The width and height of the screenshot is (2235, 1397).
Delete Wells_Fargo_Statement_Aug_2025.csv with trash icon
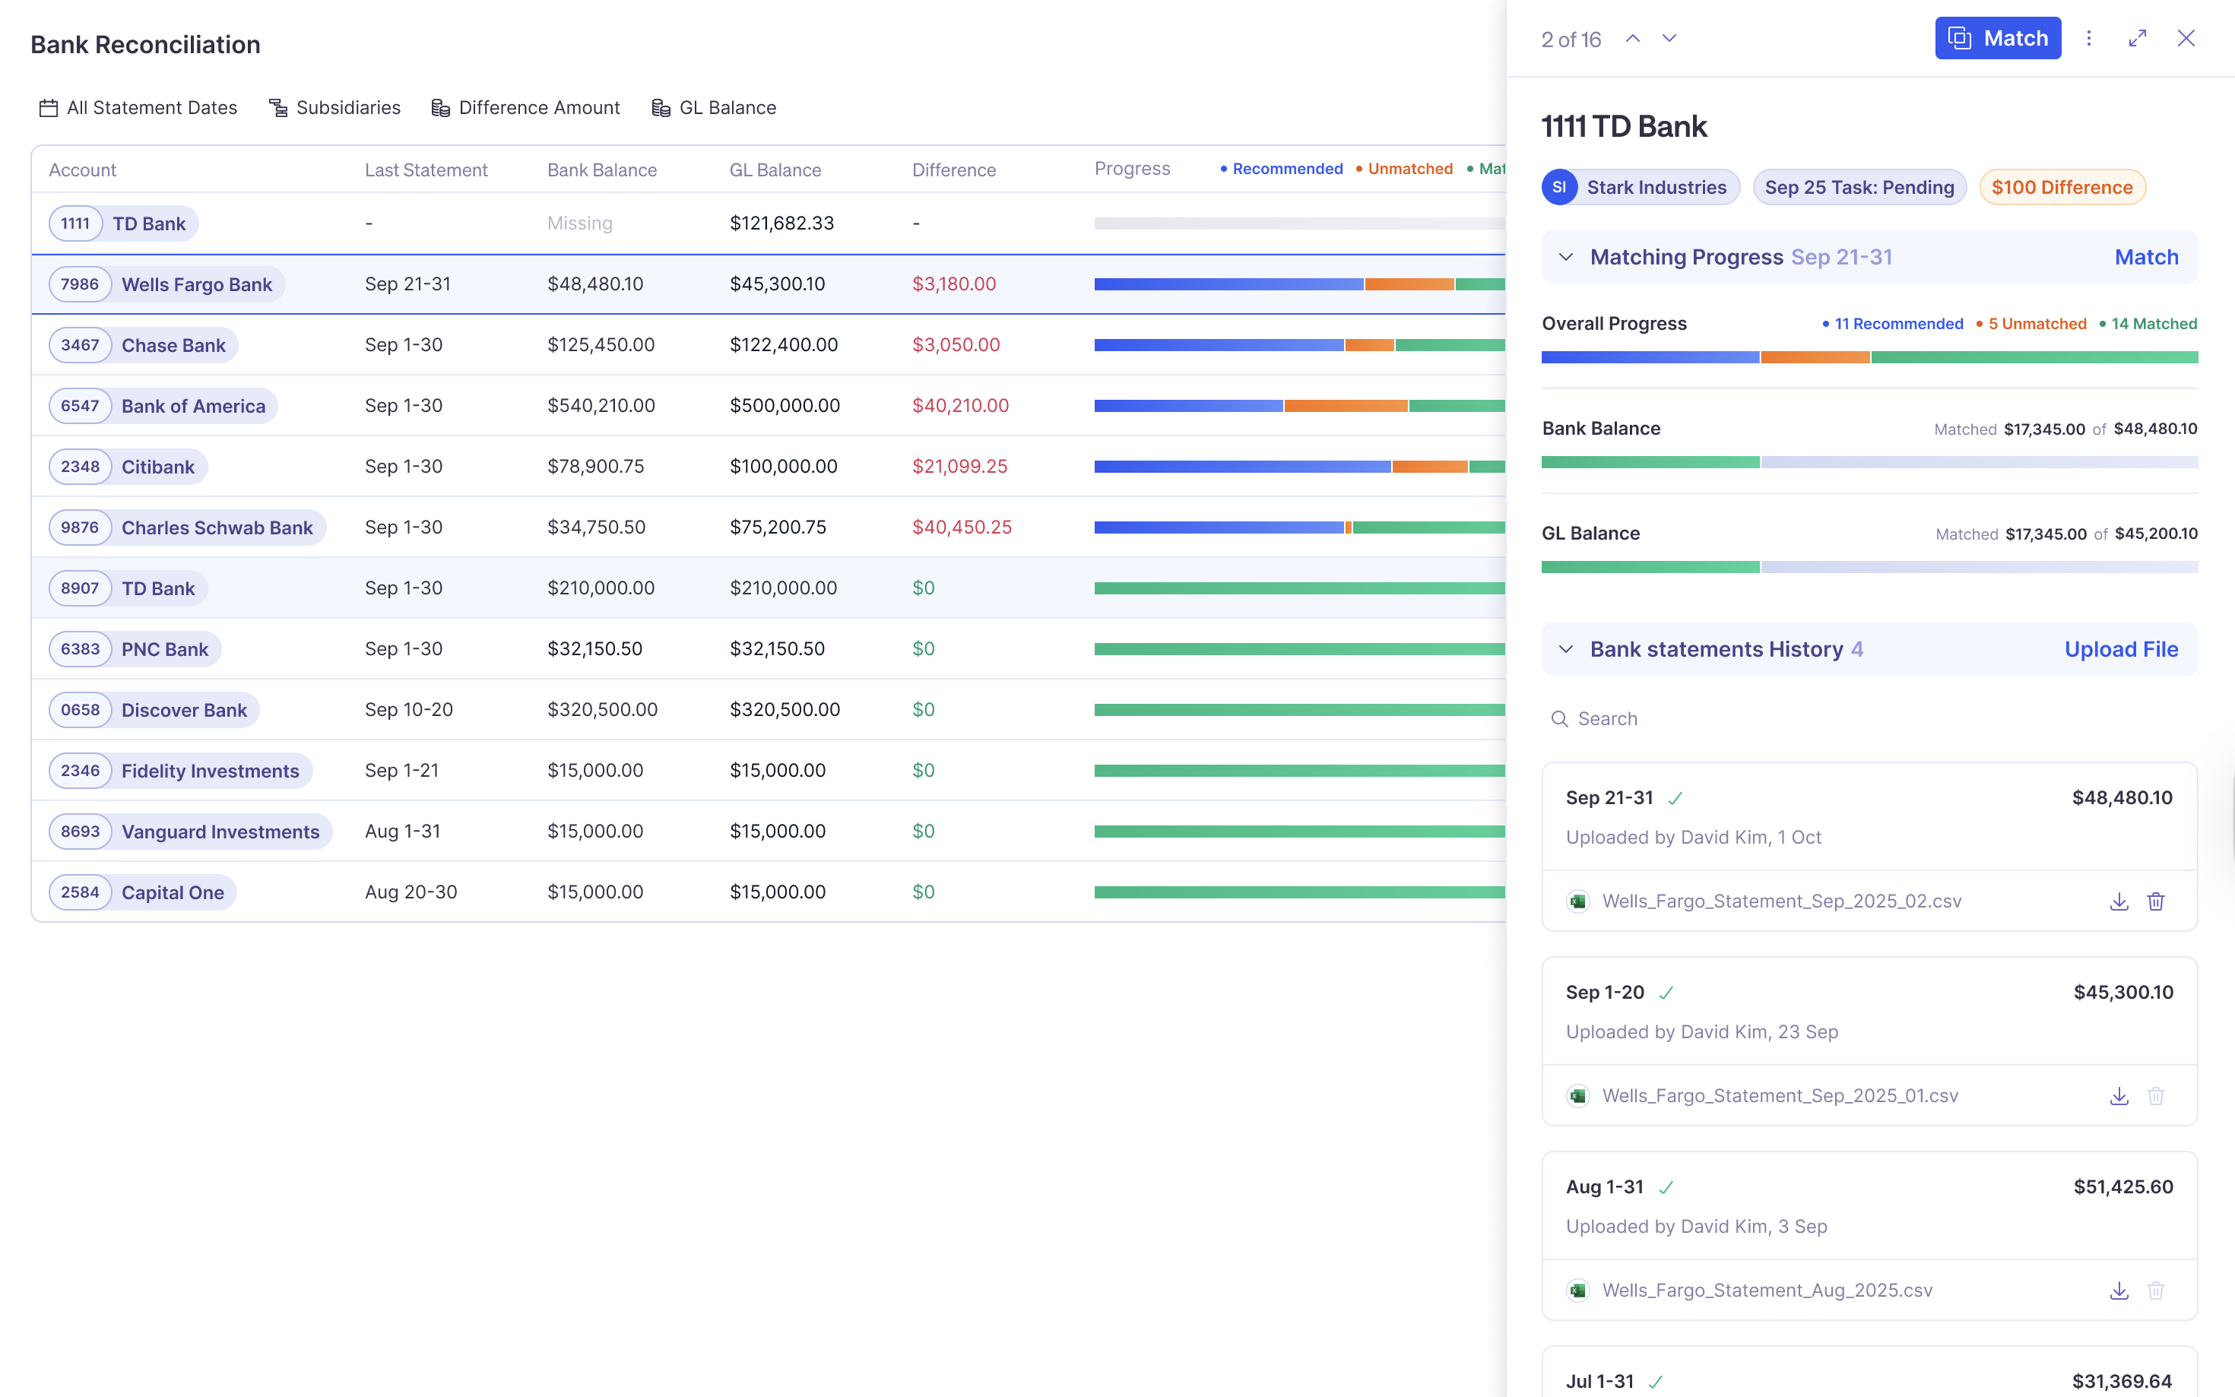click(2157, 1290)
